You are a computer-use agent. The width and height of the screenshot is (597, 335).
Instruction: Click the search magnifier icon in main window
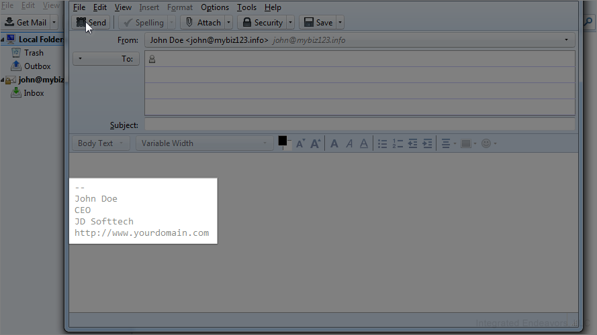pos(589,22)
